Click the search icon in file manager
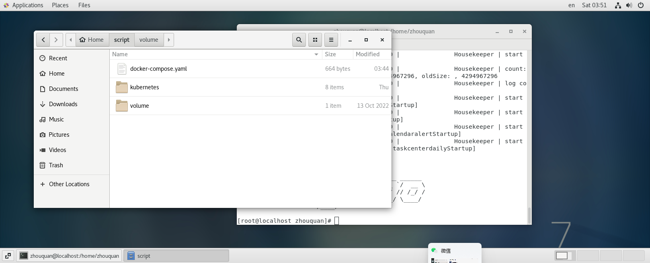This screenshot has height=263, width=650. pos(299,40)
